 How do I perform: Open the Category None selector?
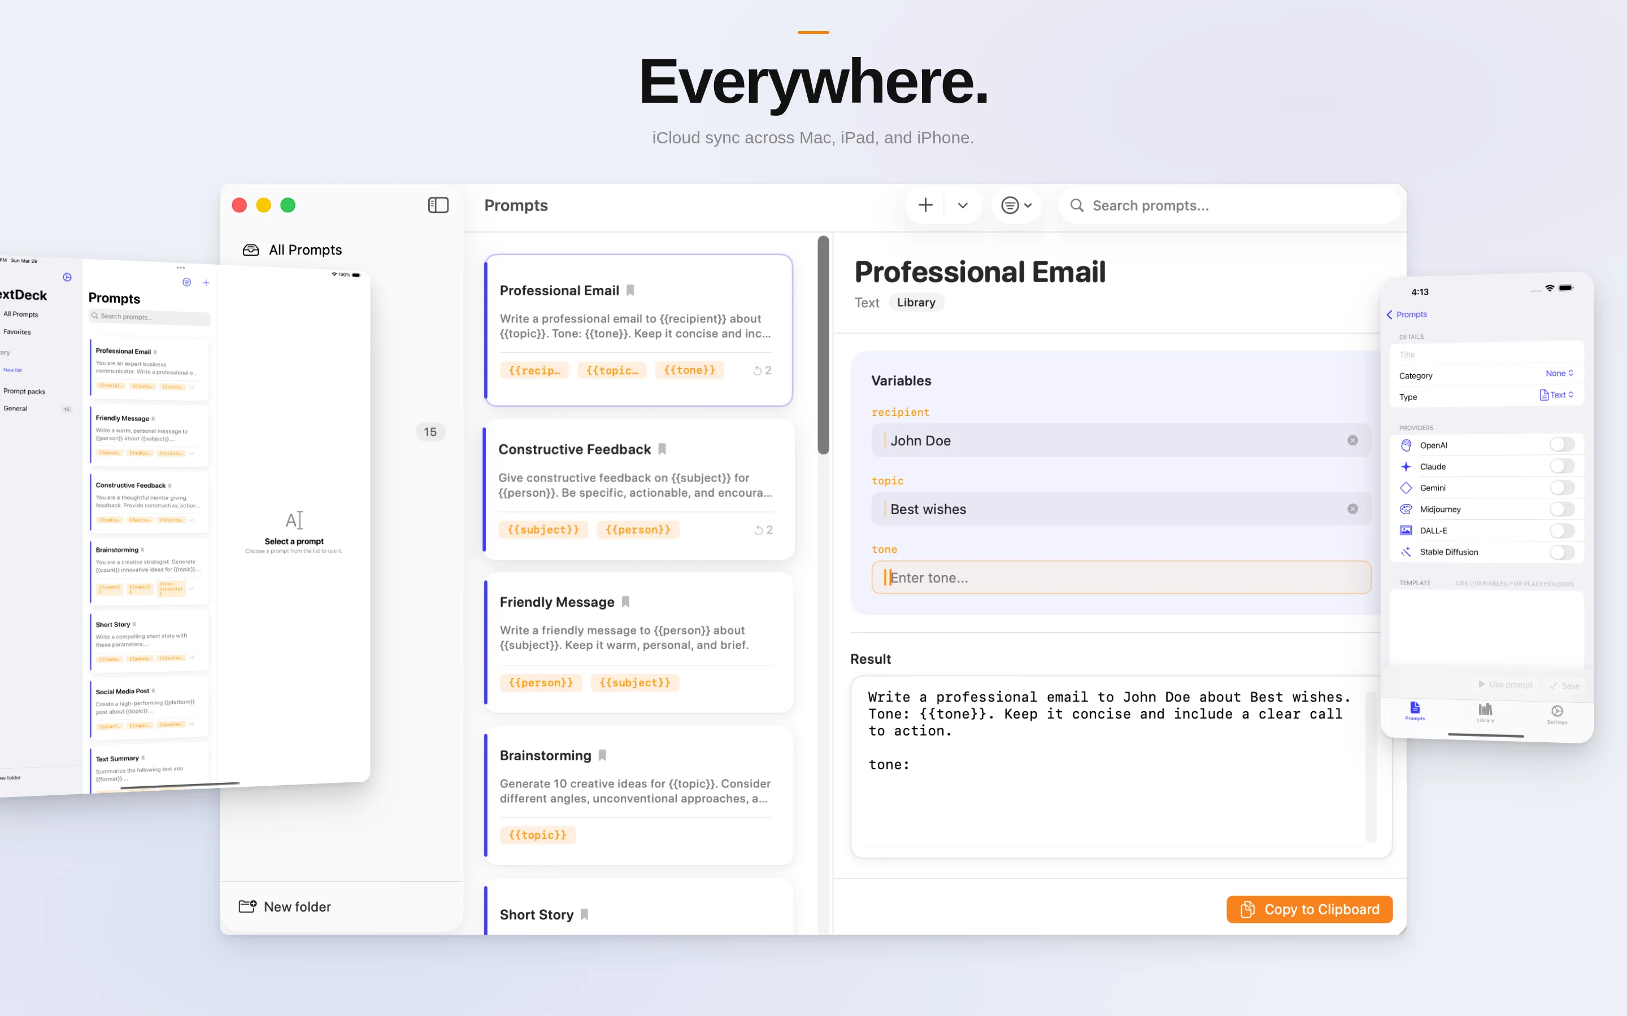(x=1559, y=373)
